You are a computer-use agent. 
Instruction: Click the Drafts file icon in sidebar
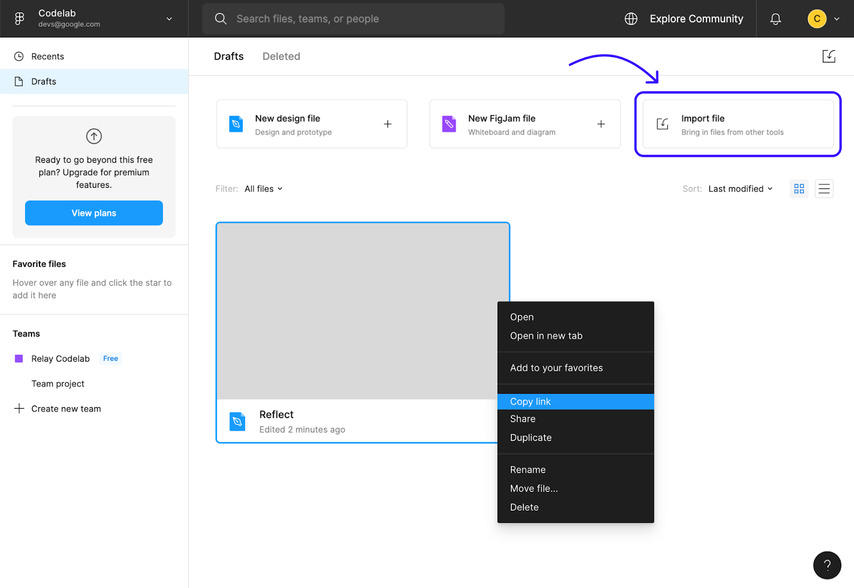click(x=19, y=82)
